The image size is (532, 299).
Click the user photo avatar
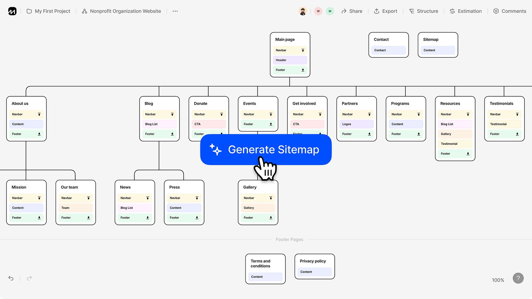pos(303,11)
